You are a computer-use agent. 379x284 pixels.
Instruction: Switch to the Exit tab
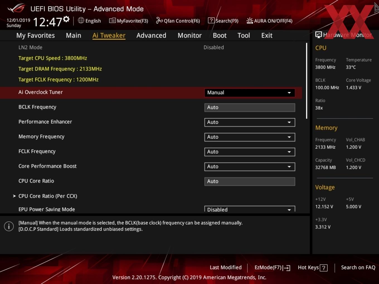coord(267,35)
